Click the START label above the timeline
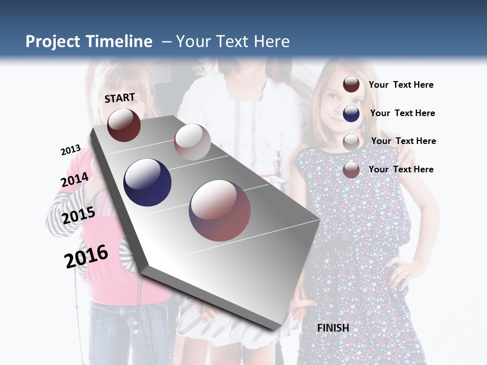 (120, 98)
